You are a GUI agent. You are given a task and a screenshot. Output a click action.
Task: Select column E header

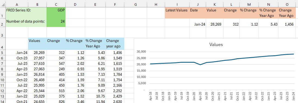pyautogui.click(x=95, y=5)
